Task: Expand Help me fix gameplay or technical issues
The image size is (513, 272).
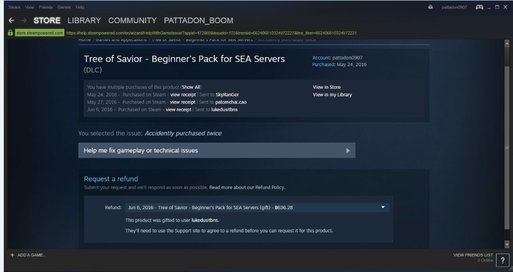Action: (x=216, y=151)
